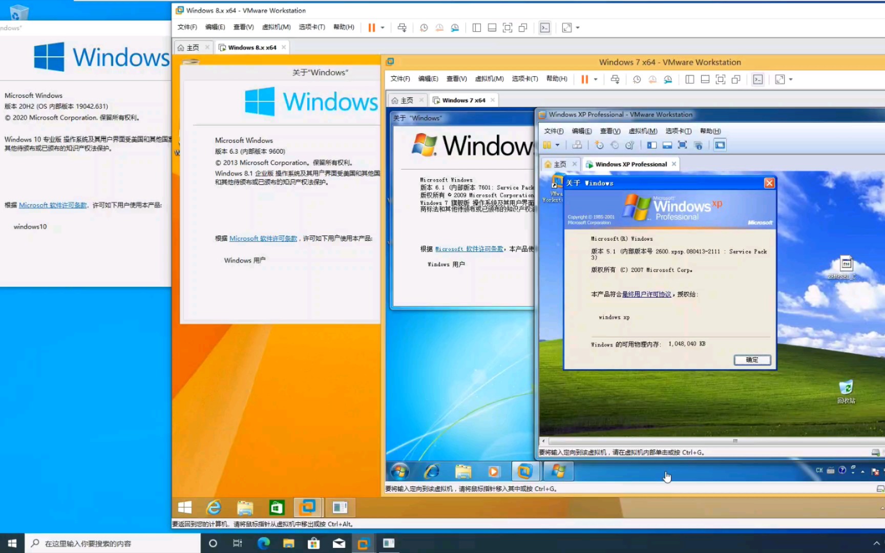This screenshot has width=885, height=553.
Task: Open console view icon in Windows 7 VMware
Action: coord(758,79)
